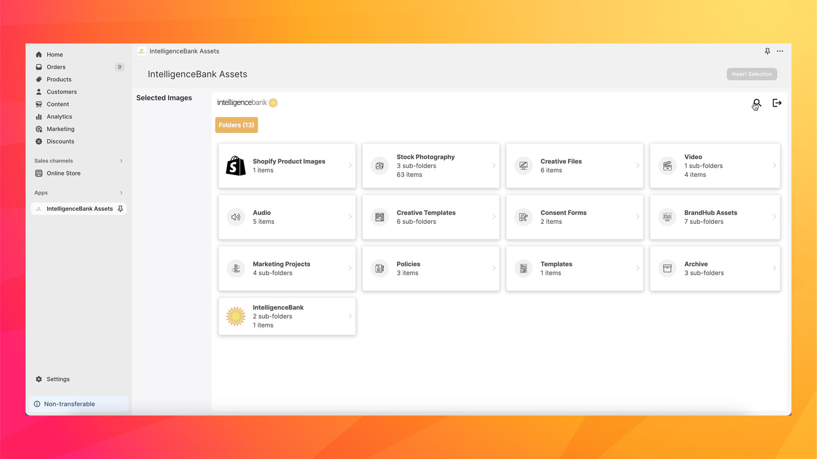Click the Products tag icon

click(x=39, y=80)
